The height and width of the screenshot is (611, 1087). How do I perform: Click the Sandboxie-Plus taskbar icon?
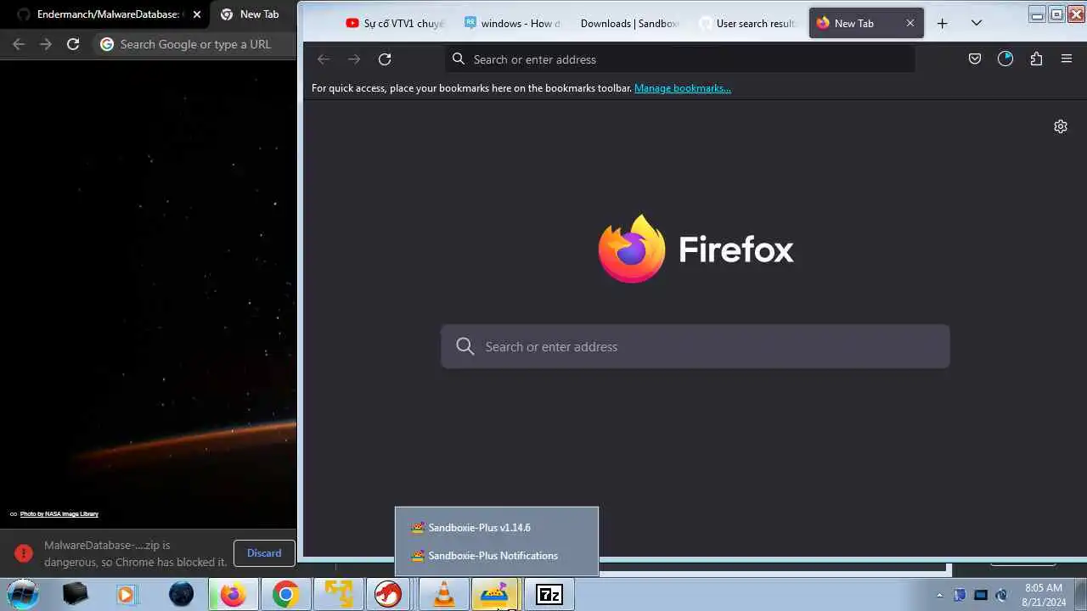[495, 595]
